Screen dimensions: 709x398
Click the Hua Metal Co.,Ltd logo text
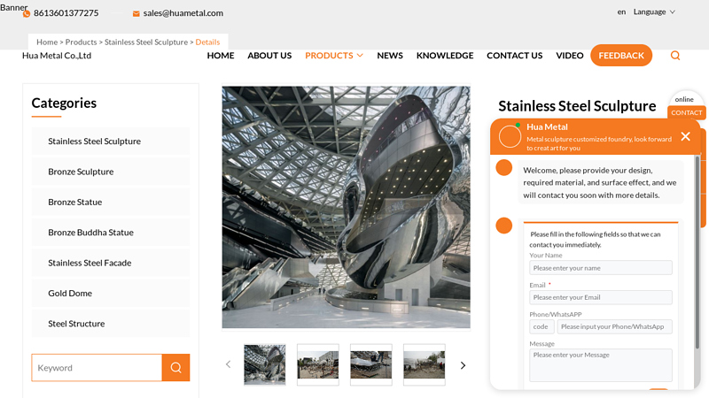click(x=57, y=56)
